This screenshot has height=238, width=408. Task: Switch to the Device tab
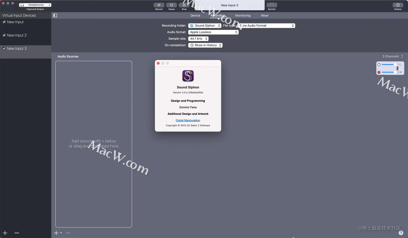[x=195, y=16]
